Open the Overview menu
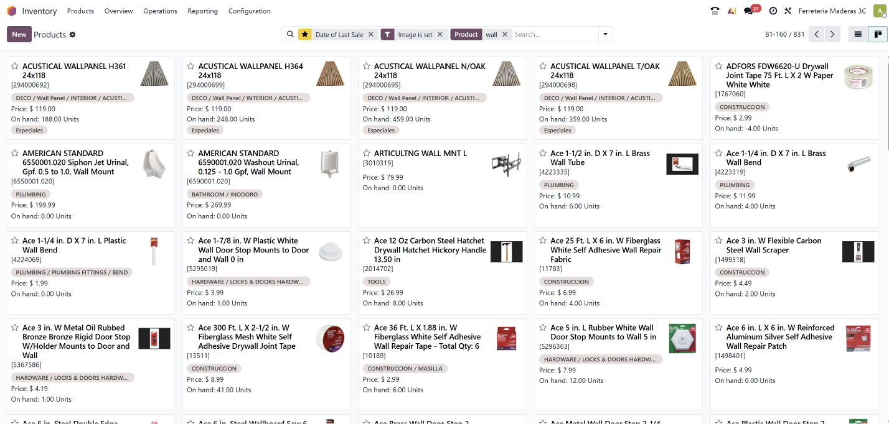 pyautogui.click(x=118, y=11)
